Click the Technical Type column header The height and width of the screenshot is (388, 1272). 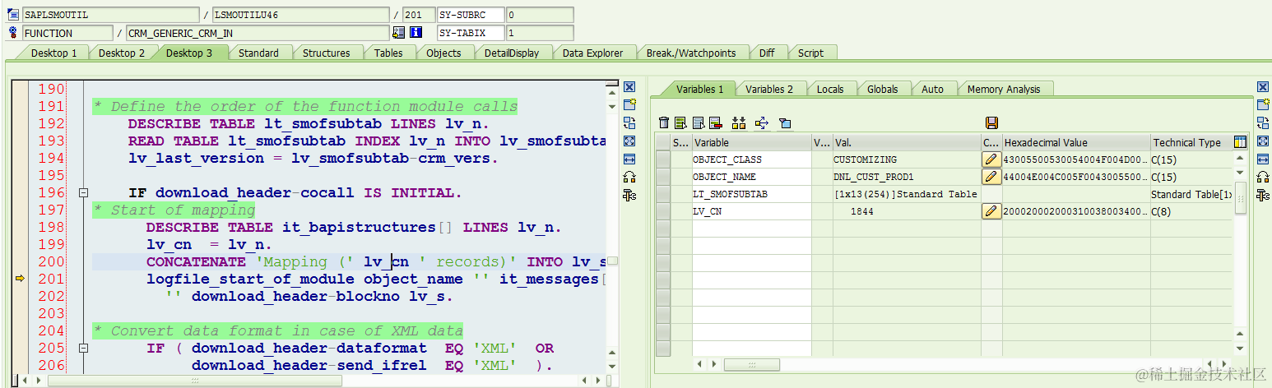pyautogui.click(x=1191, y=142)
